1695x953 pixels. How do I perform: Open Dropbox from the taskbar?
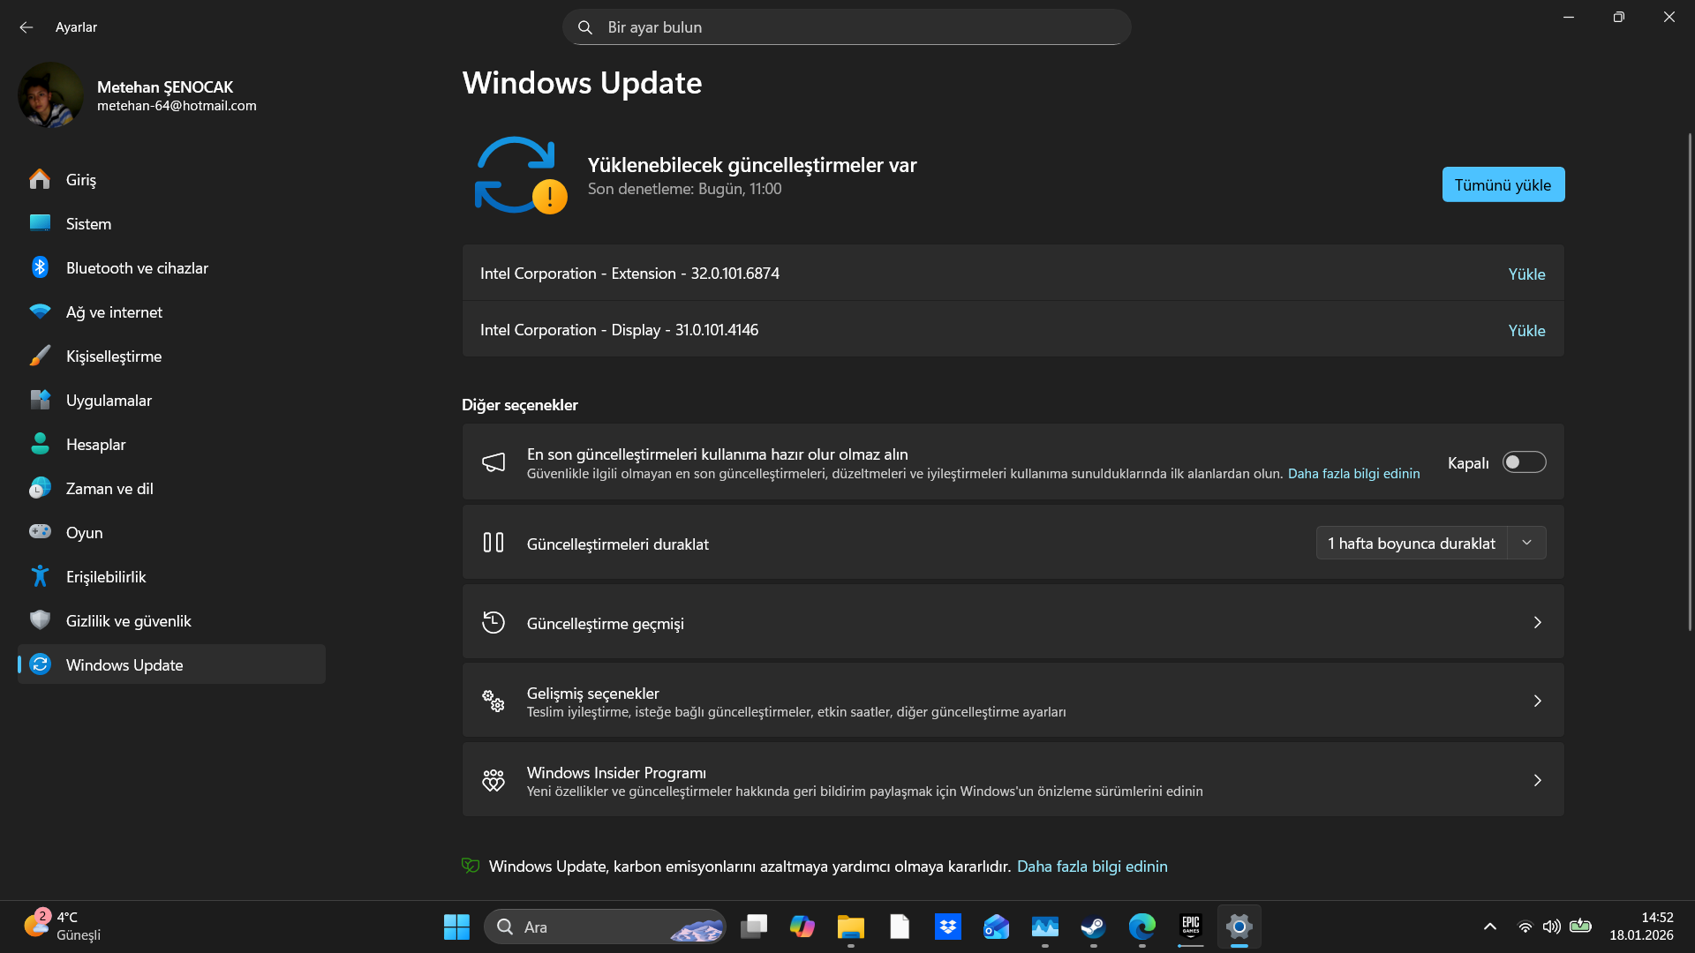point(948,927)
